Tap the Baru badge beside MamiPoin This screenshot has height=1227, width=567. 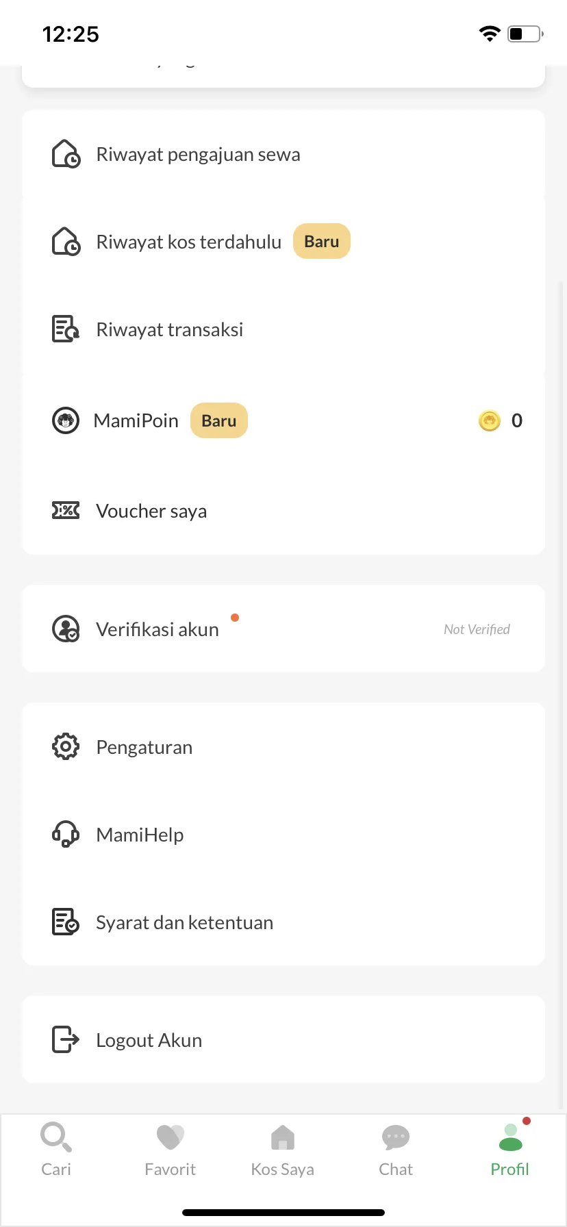tap(219, 420)
